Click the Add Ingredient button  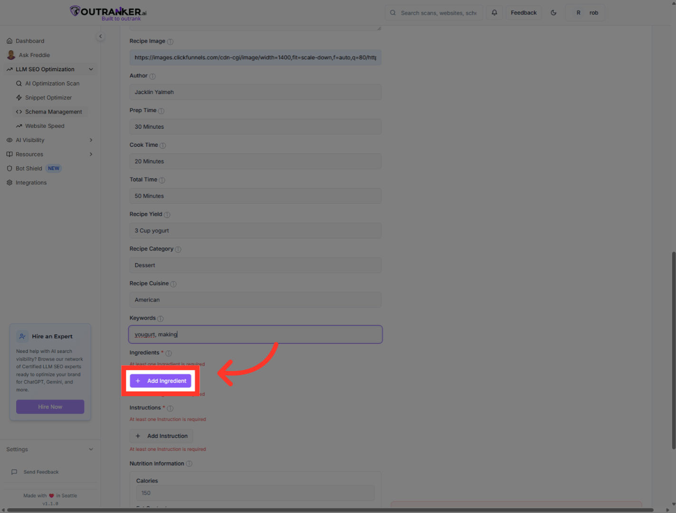coord(160,380)
